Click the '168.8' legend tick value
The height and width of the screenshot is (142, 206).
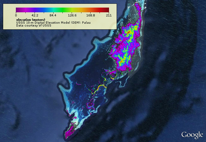91,15
